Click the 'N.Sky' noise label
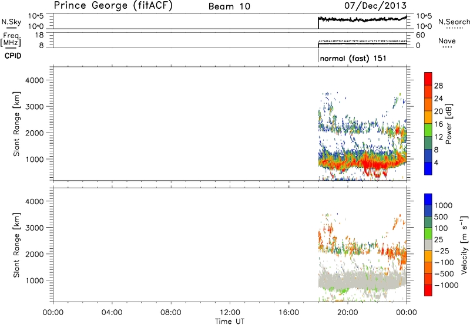 coord(11,22)
